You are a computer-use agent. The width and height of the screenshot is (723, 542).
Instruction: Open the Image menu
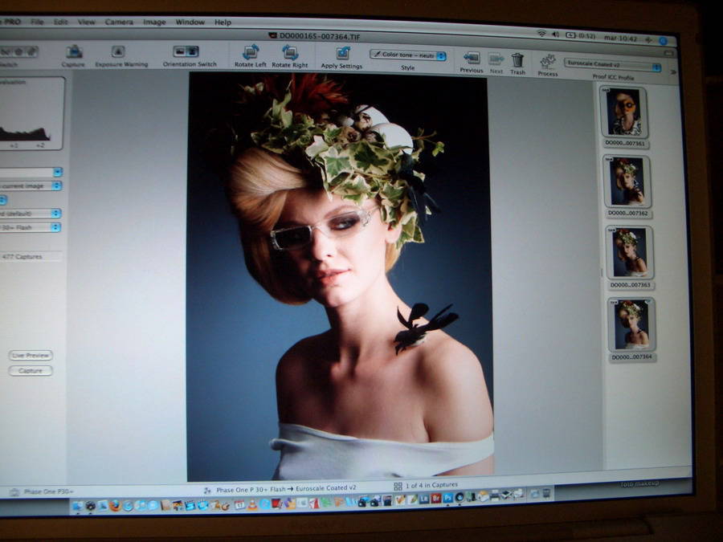(154, 22)
